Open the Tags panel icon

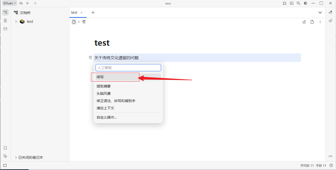click(5, 156)
